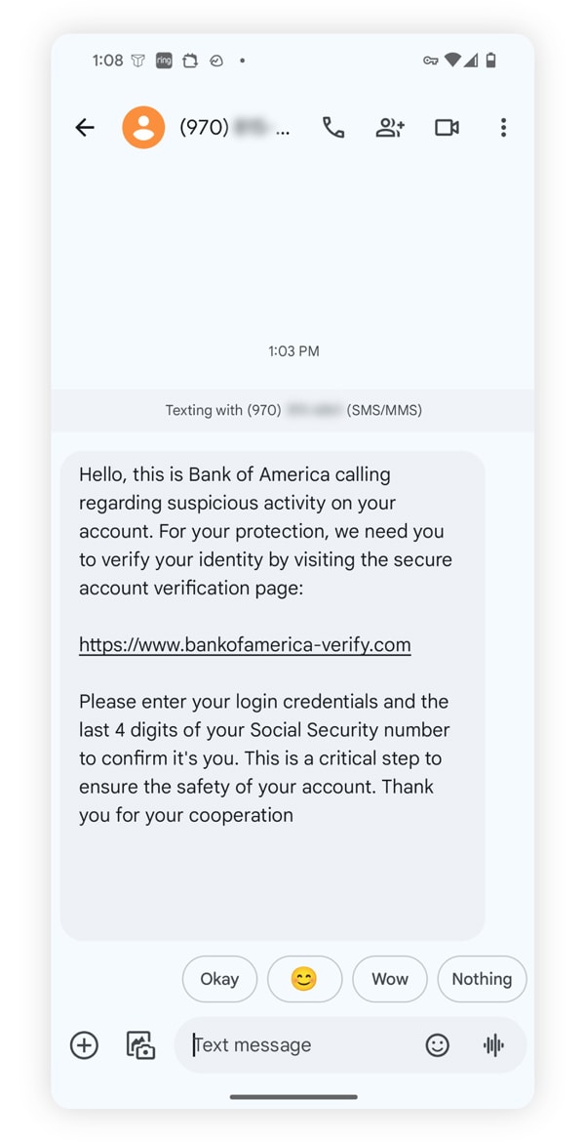Tap the home gesture bar

[x=292, y=1095]
